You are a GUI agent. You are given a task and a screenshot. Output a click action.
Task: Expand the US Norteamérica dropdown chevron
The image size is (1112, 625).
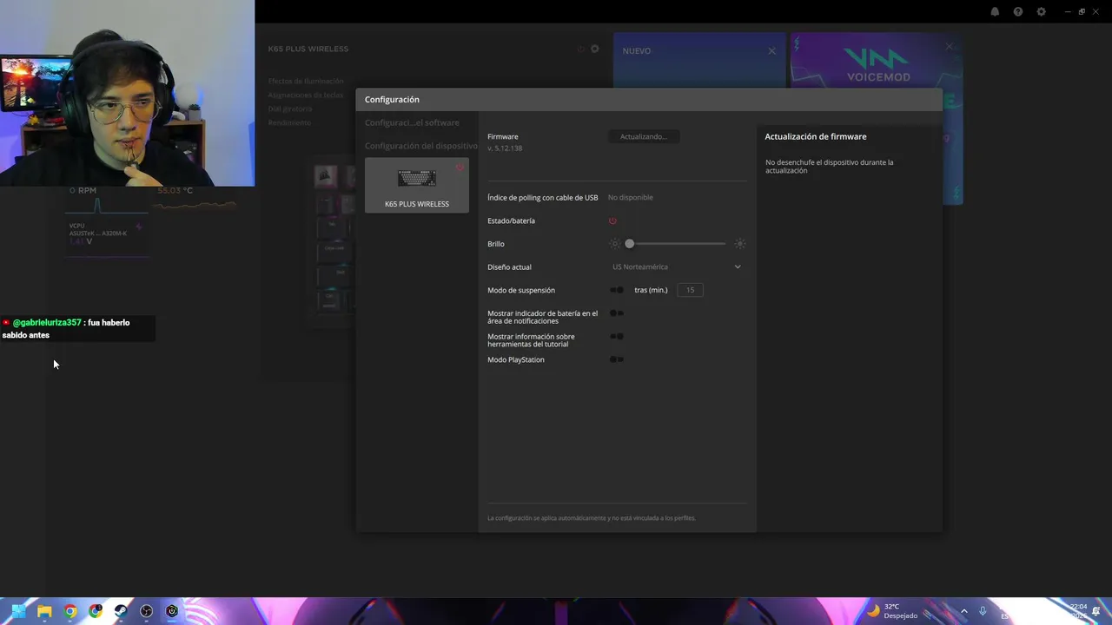click(x=738, y=267)
